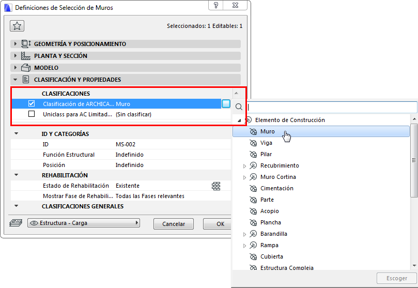Collapse Clasificaciones Generales group
This screenshot has height=288, width=418.
tap(16, 206)
